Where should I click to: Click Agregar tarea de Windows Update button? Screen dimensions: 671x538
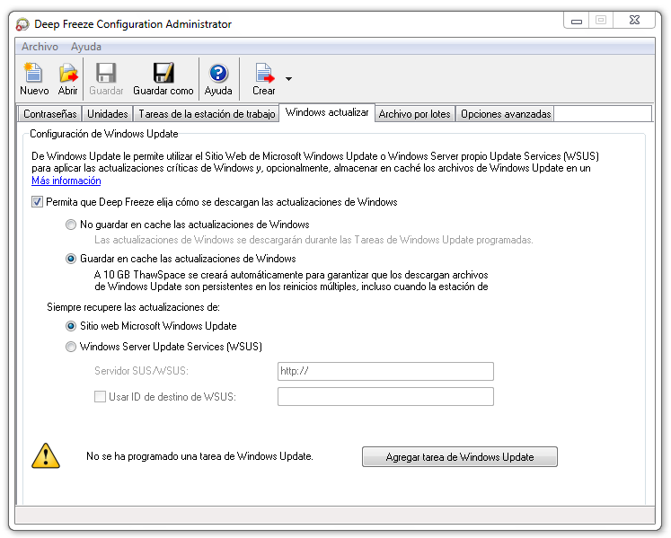point(460,456)
